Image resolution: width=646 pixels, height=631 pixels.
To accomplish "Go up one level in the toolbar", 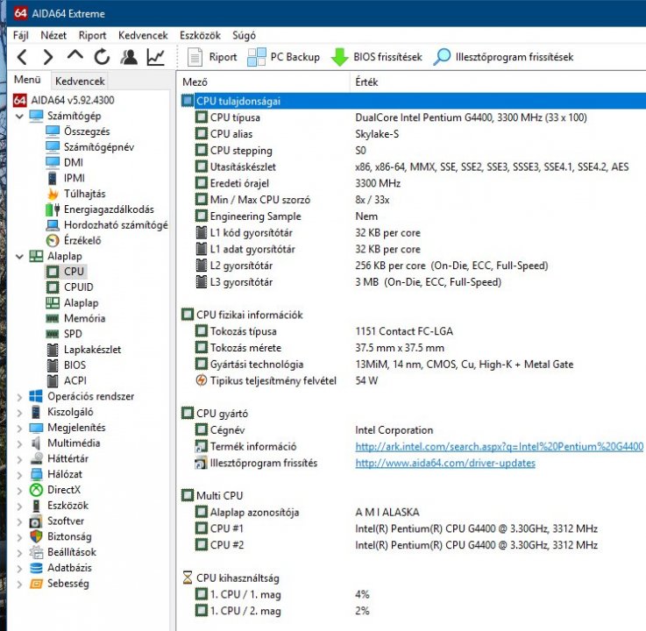I will pyautogui.click(x=75, y=55).
